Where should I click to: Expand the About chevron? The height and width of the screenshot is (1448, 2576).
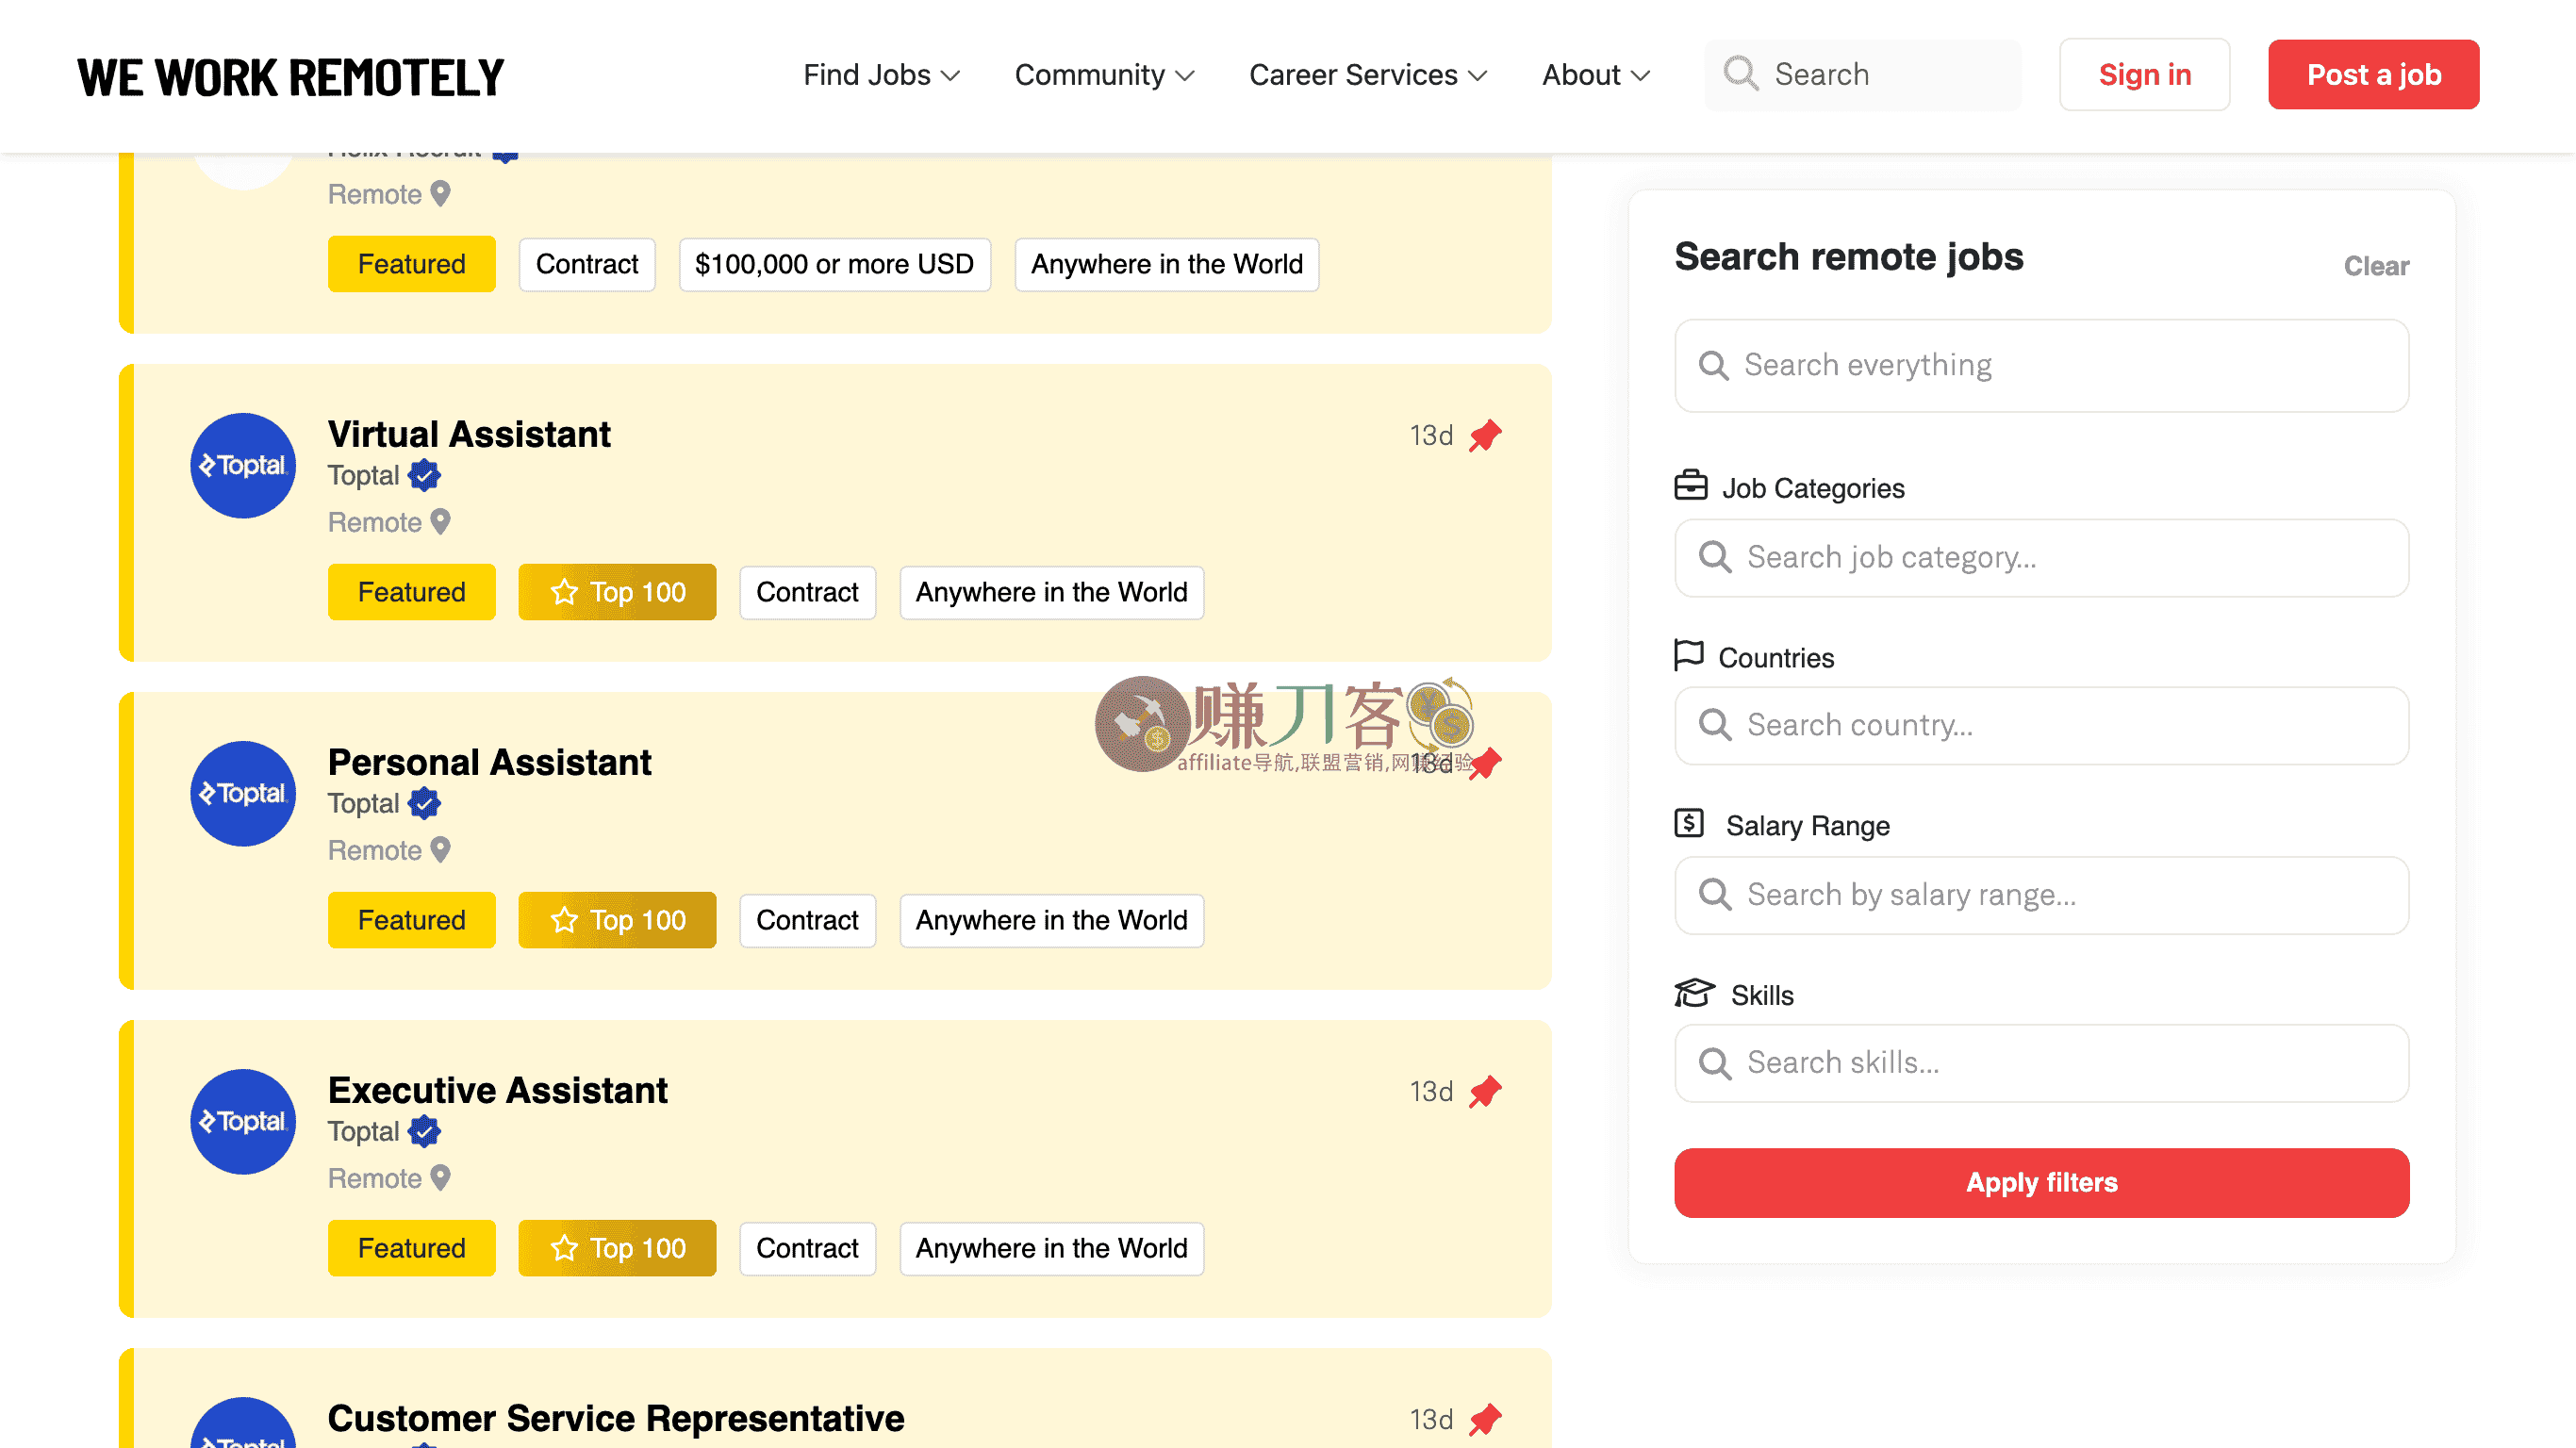[x=1640, y=76]
